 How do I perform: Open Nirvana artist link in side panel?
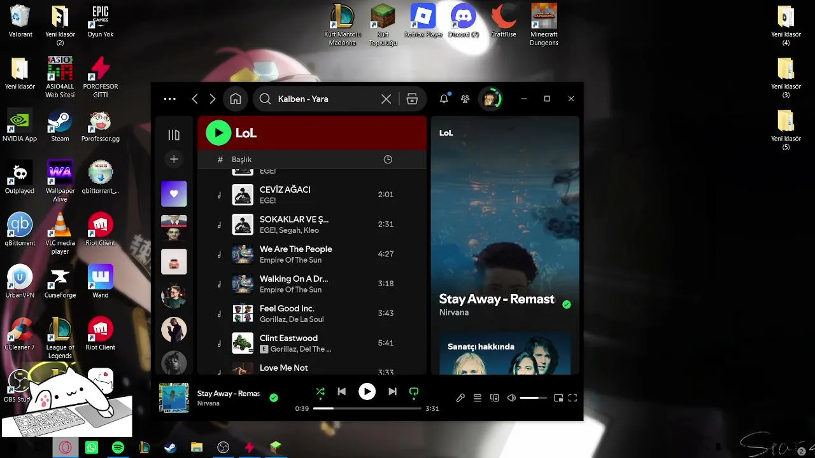pos(454,313)
